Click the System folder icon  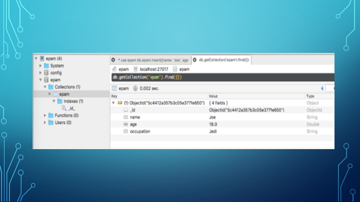46,66
